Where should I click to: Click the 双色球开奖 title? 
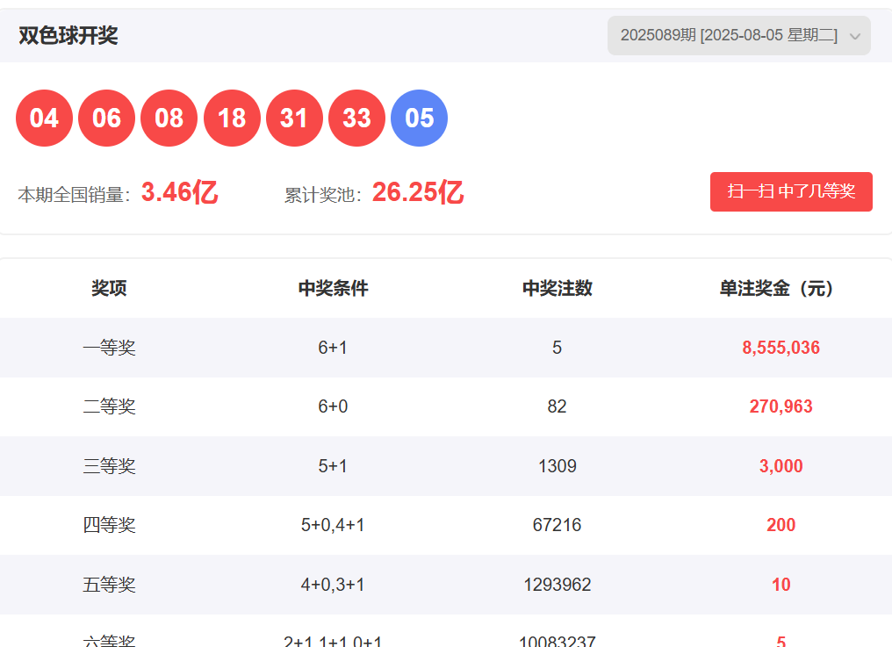tap(68, 36)
